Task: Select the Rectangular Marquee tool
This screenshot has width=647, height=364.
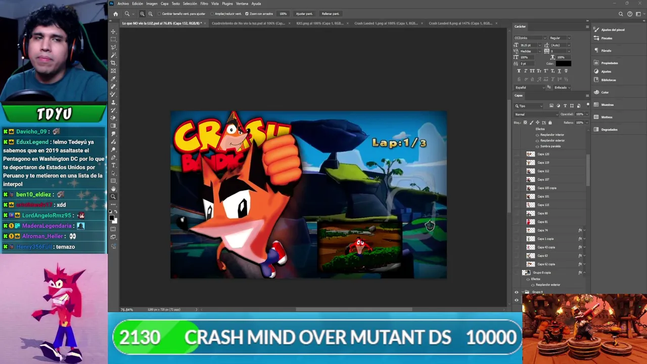Action: pos(113,39)
